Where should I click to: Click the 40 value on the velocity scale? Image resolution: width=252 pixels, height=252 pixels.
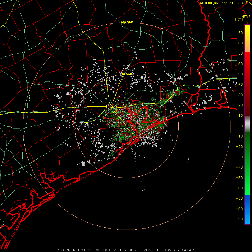(x=241, y=84)
